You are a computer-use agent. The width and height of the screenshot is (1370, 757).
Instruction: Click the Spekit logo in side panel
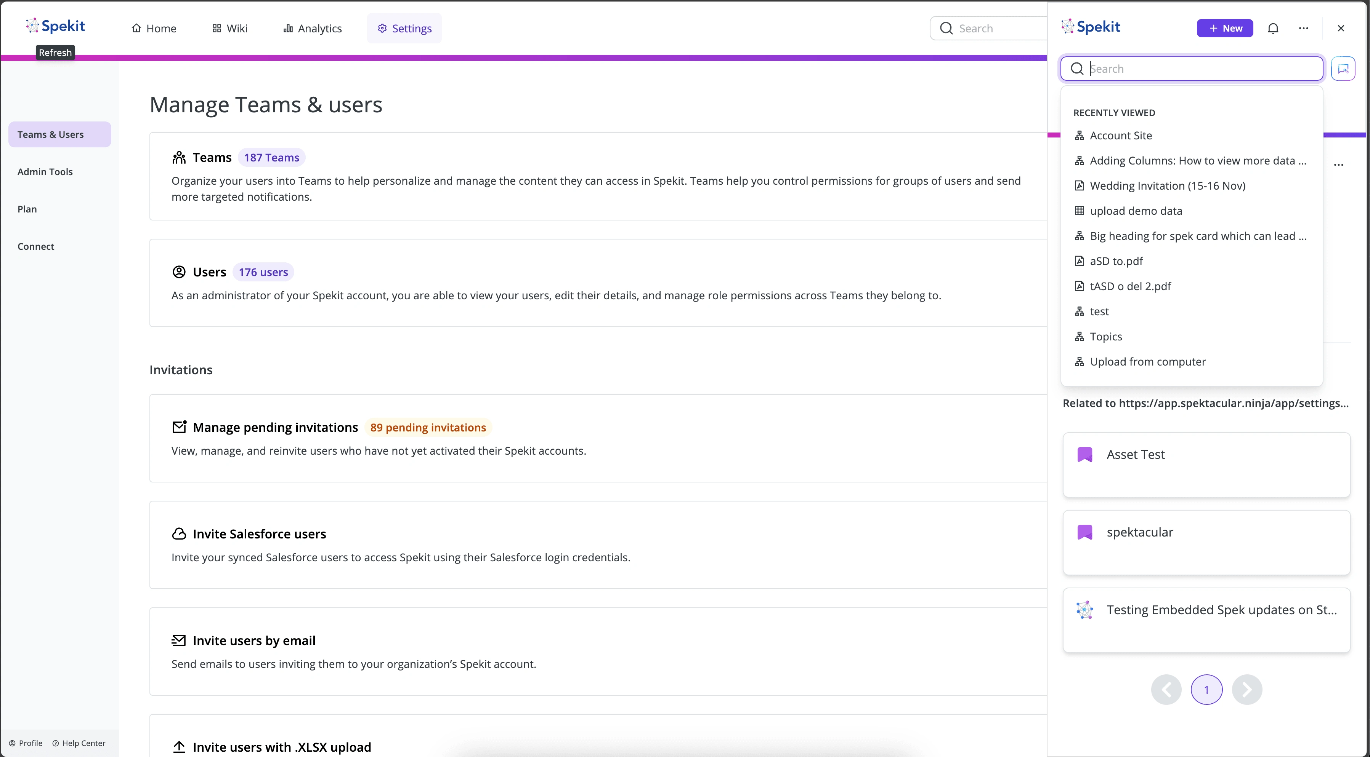point(1090,27)
